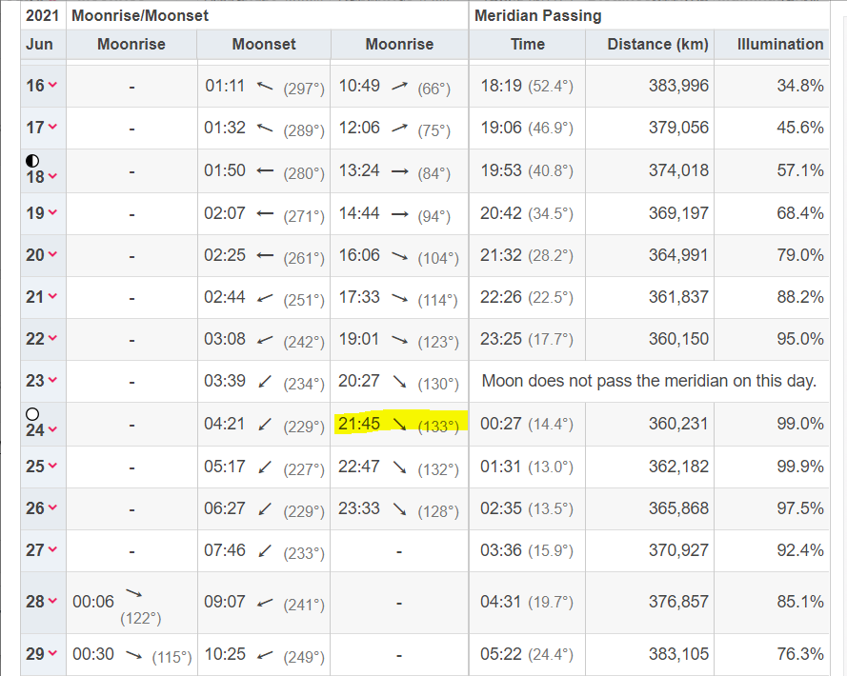847x676 pixels.
Task: Click the 99.9% illumination value
Action: 799,467
